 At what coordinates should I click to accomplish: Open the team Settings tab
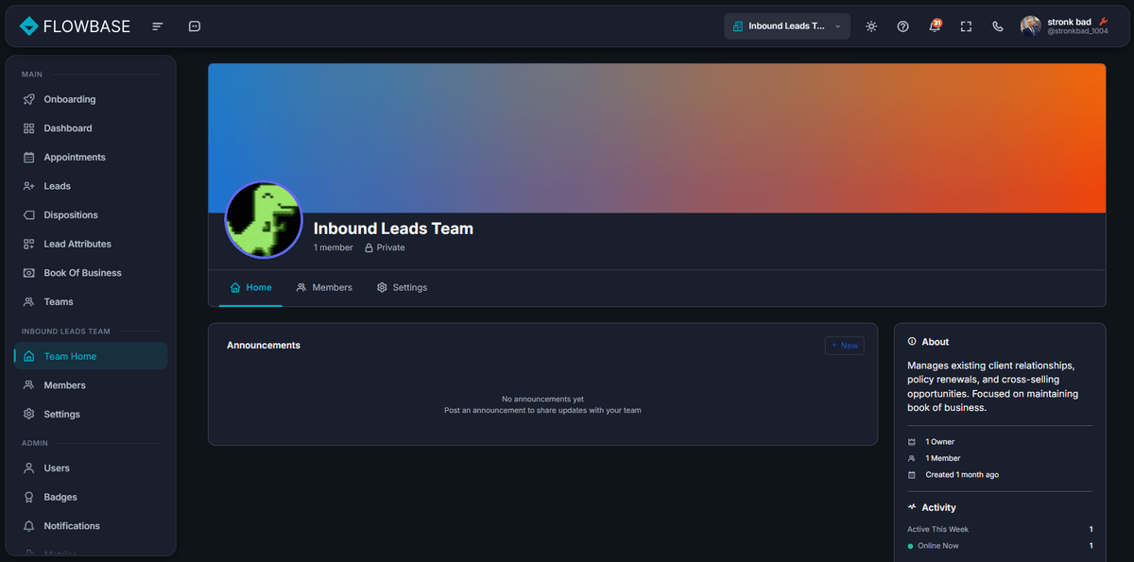click(402, 287)
